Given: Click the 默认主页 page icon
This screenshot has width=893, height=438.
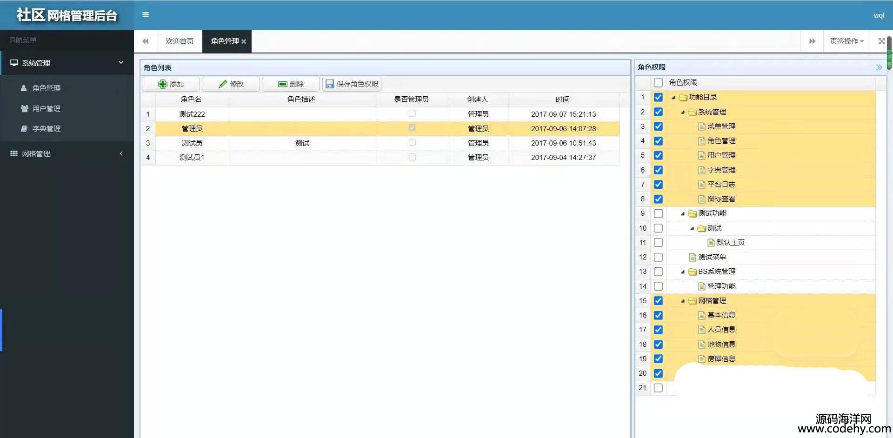Looking at the screenshot, I should click(x=711, y=243).
